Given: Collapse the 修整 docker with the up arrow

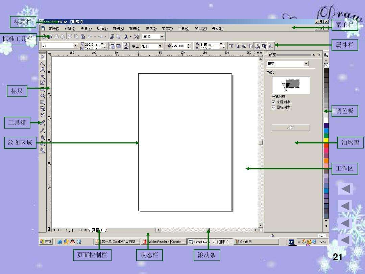Looking at the screenshot, I should (x=314, y=55).
